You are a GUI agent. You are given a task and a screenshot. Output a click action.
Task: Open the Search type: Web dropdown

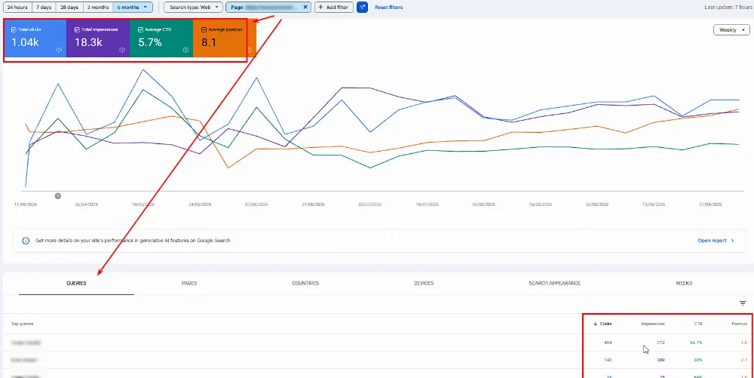[193, 8]
